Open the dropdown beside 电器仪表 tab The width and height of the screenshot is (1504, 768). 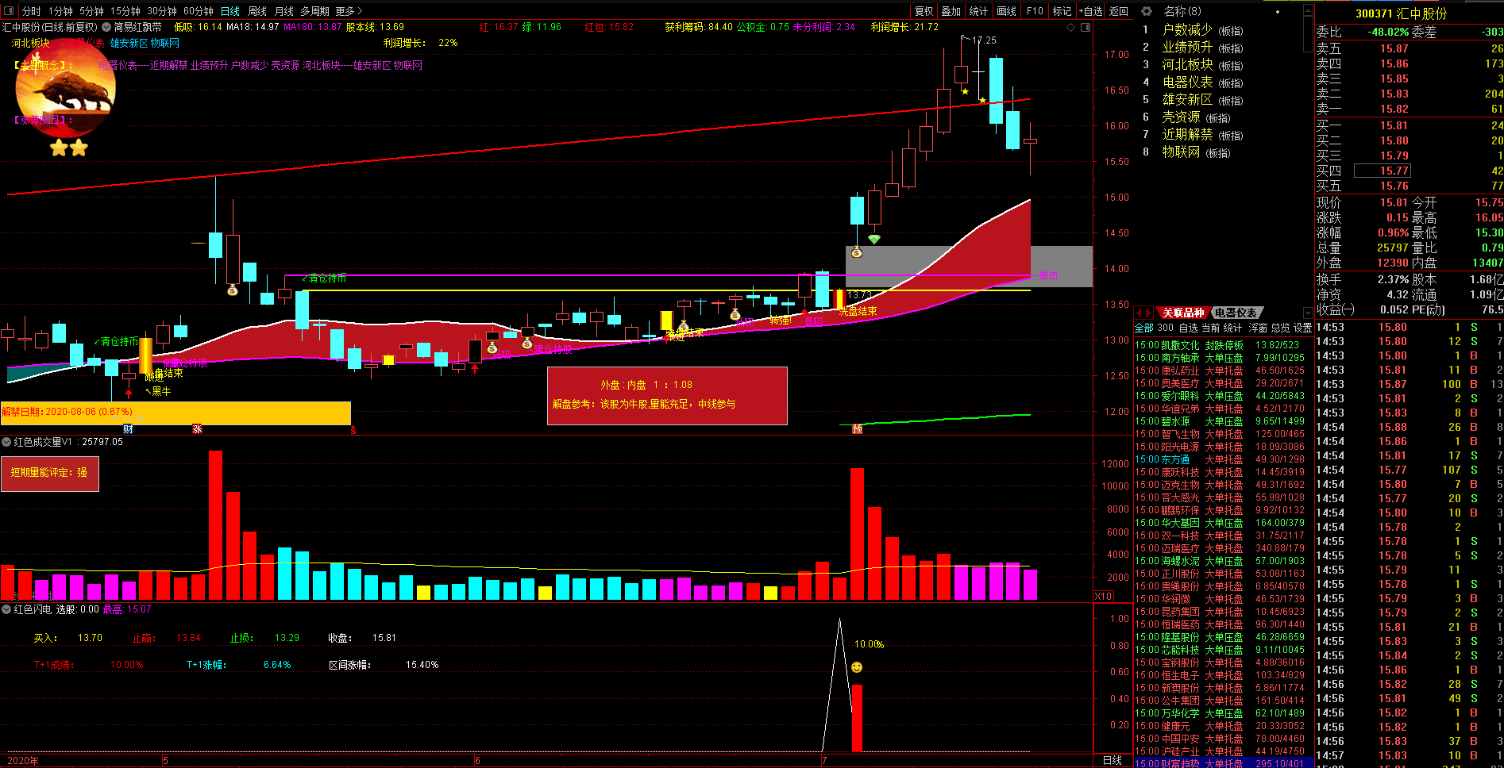pyautogui.click(x=1308, y=313)
